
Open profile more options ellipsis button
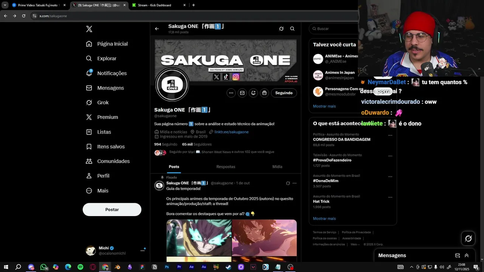coord(231,93)
